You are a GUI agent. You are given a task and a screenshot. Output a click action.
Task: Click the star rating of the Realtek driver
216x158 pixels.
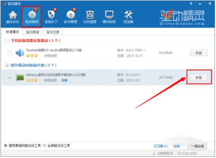32,56
